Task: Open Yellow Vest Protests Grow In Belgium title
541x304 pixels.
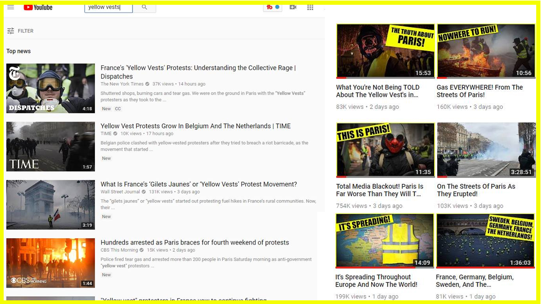Action: point(196,126)
